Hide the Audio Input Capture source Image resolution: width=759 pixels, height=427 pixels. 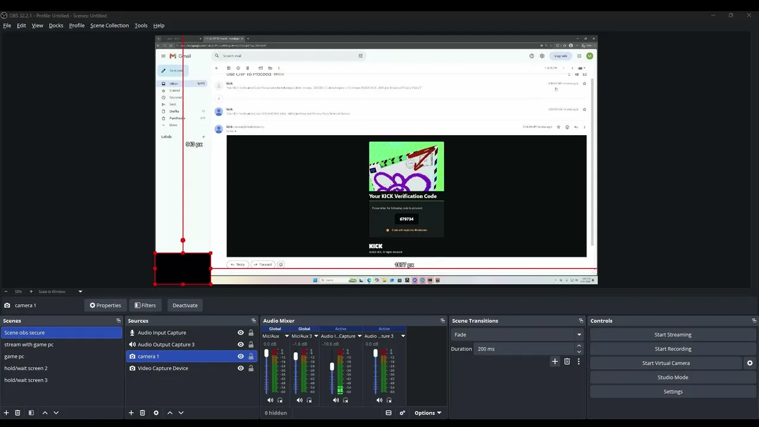tap(240, 333)
